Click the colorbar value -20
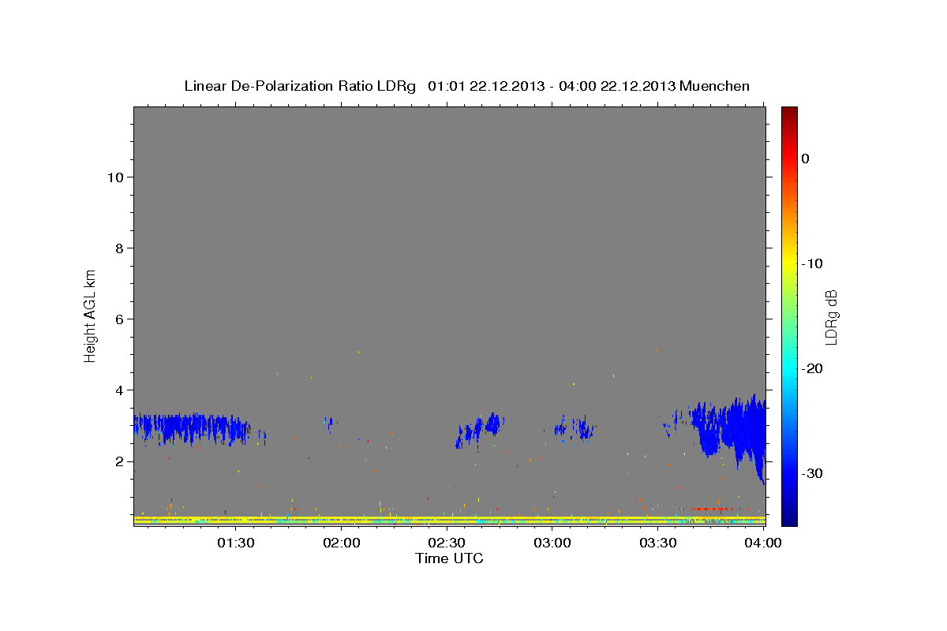Viewport: 947px width, 631px height. [x=813, y=368]
